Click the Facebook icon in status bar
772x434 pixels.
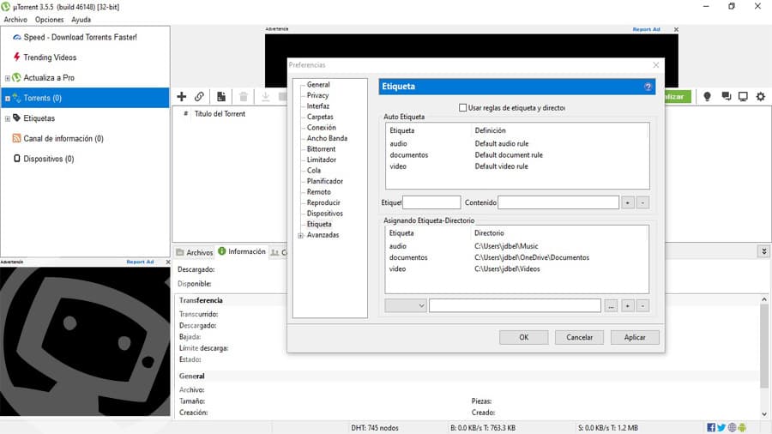pos(711,428)
